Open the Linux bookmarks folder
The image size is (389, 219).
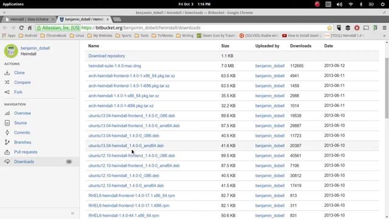77,36
